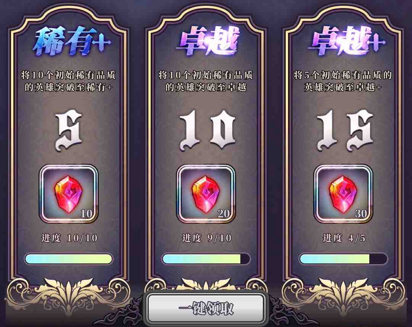Click the progress bar under 进度 9/10
The width and height of the screenshot is (412, 327).
pyautogui.click(x=206, y=259)
